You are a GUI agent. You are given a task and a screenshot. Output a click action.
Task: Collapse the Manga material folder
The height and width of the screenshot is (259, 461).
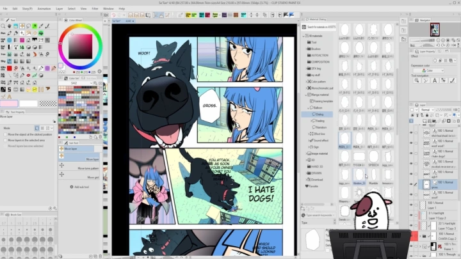[x=306, y=95]
